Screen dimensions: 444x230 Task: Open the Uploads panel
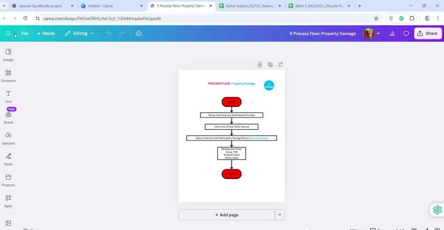point(8,139)
